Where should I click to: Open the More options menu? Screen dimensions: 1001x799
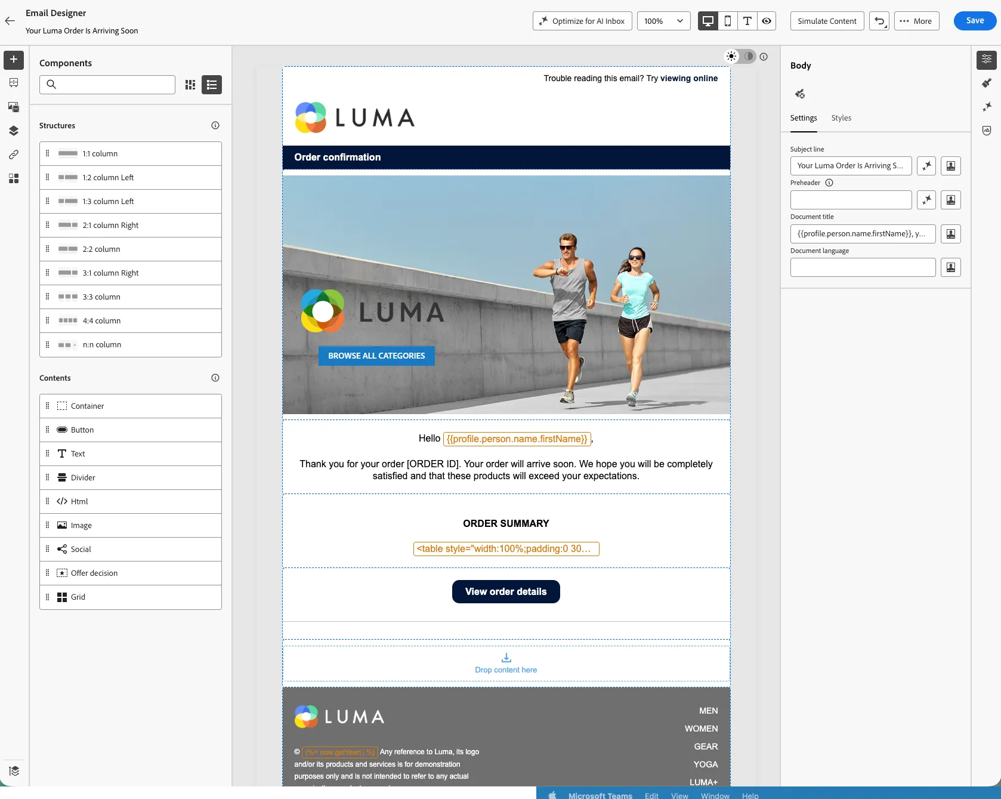917,21
